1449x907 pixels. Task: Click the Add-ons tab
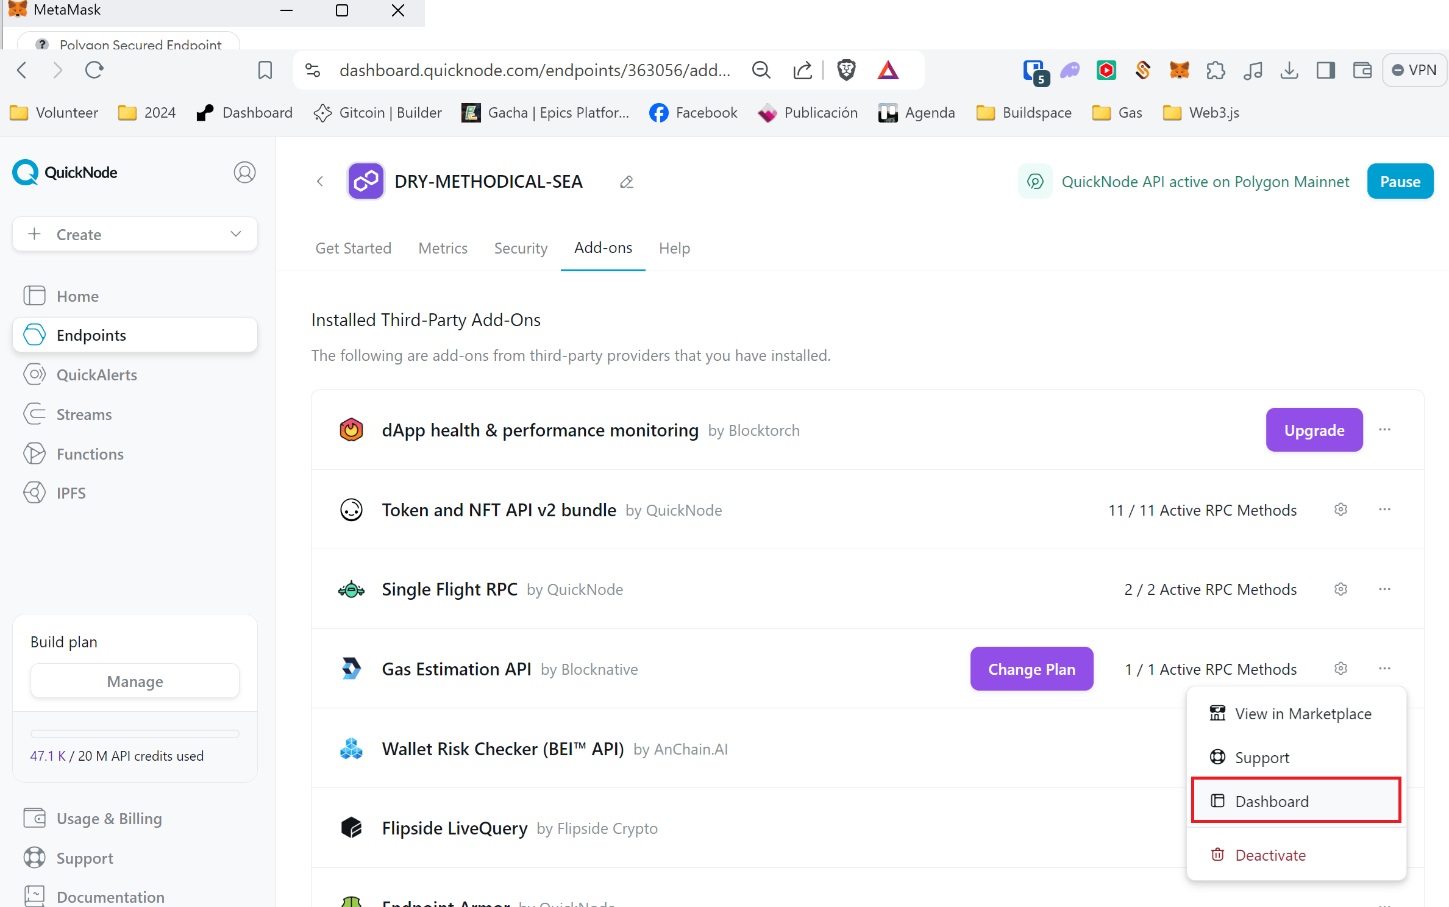pos(603,247)
